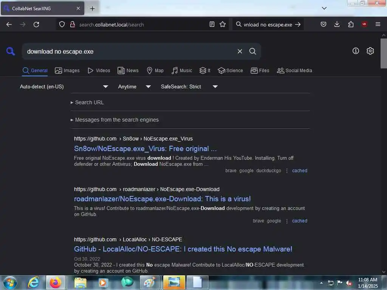Screen dimensions: 387x290
Task: Switch to IT category
Action: tap(205, 71)
